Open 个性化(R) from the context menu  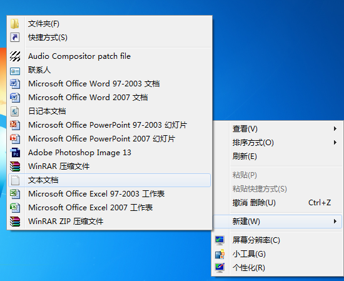click(x=277, y=268)
